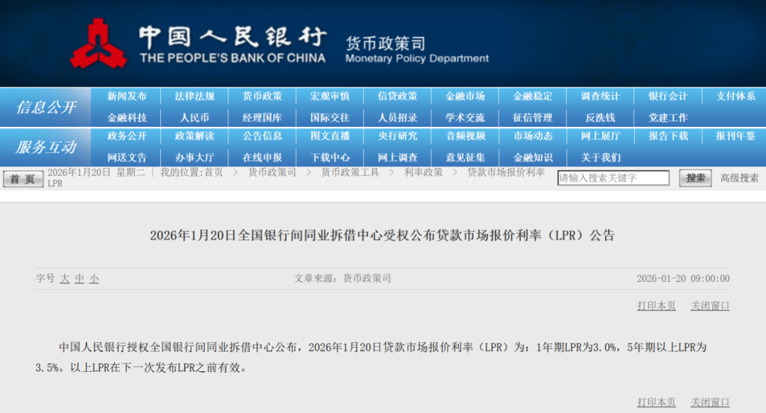Open 信贷政策 menu item
Screen dimensions: 766x413
pyautogui.click(x=398, y=96)
